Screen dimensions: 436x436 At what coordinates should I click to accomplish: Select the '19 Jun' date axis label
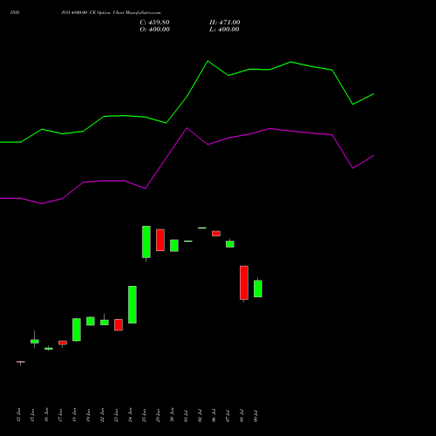(x=88, y=415)
